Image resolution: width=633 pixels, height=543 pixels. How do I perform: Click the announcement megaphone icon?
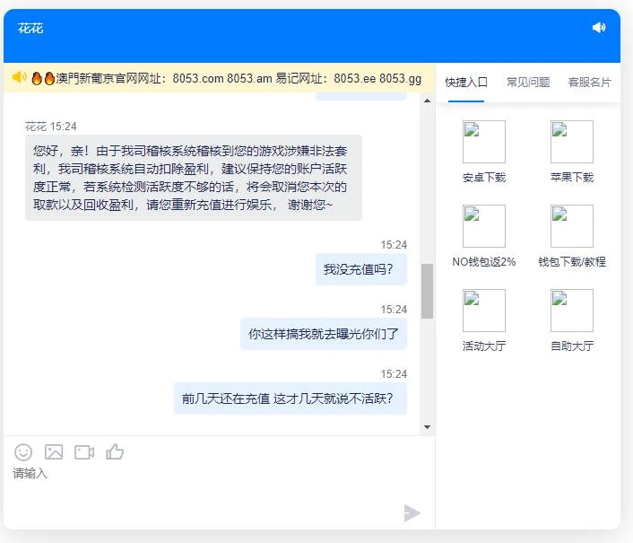pyautogui.click(x=19, y=77)
